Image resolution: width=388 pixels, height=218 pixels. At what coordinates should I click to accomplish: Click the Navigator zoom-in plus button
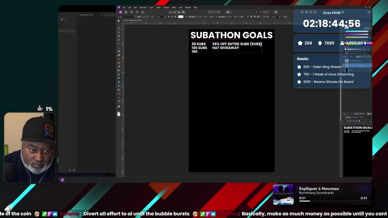[x=366, y=121]
